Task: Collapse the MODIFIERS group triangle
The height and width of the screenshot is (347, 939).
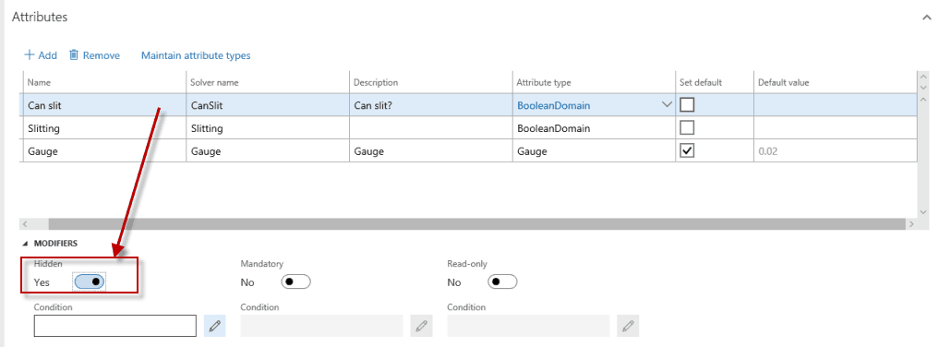Action: coord(25,244)
